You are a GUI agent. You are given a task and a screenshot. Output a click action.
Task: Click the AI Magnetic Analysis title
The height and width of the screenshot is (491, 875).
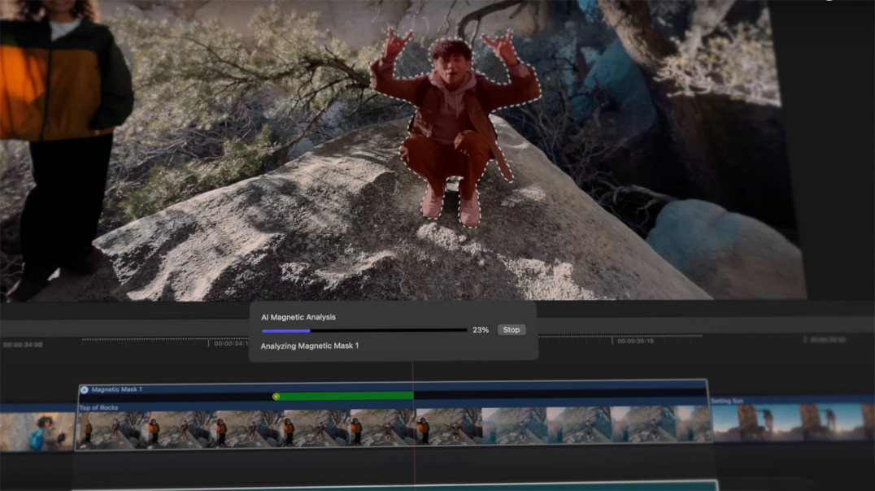[298, 317]
